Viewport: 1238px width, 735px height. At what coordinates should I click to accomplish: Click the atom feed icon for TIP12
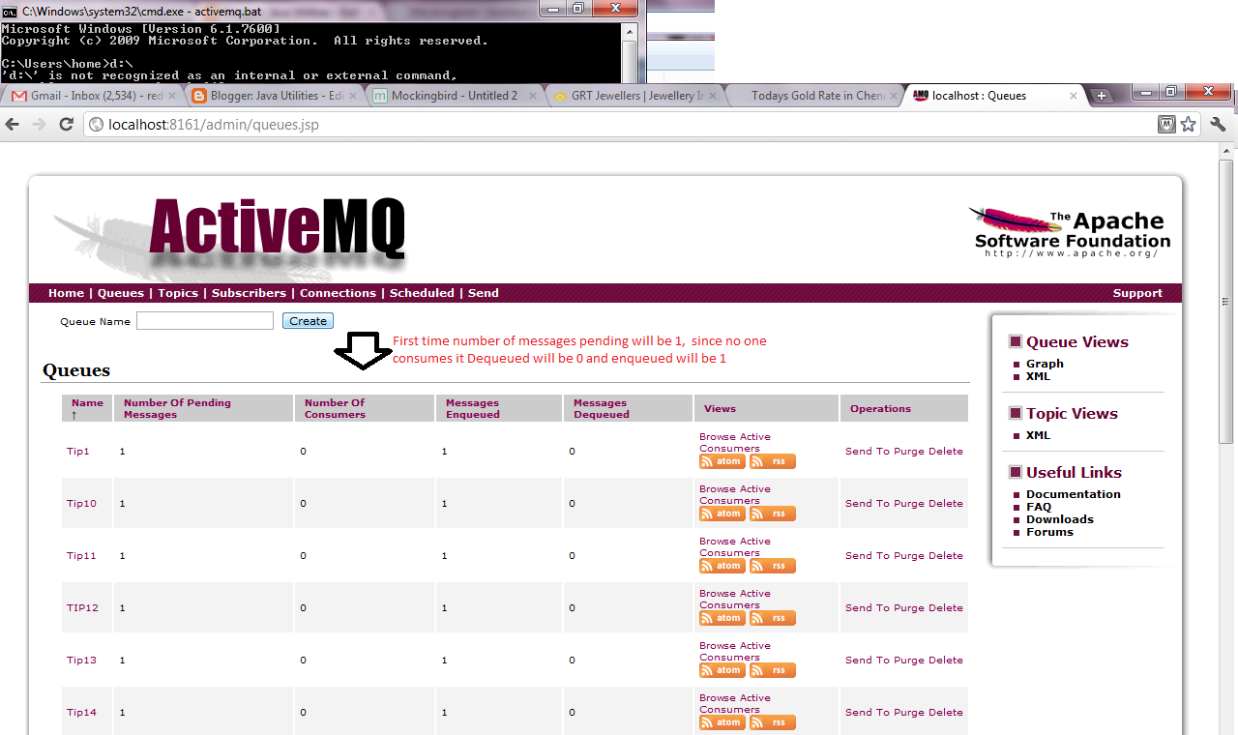click(722, 618)
